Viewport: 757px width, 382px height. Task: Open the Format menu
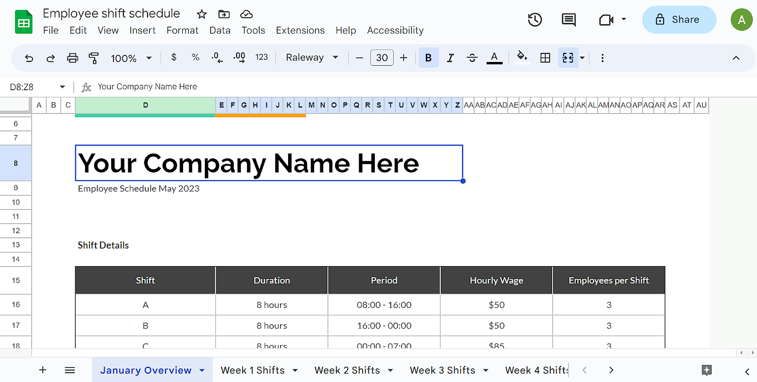click(182, 30)
